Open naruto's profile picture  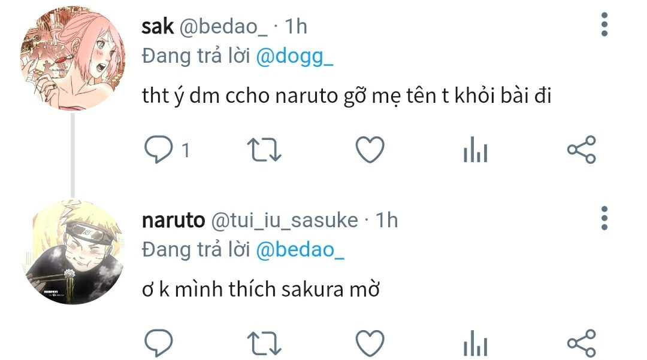[x=74, y=252]
